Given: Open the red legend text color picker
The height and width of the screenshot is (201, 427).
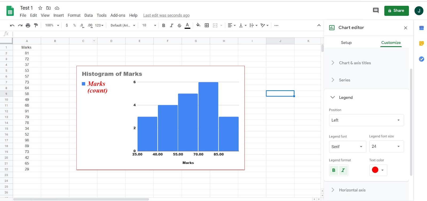Looking at the screenshot, I should point(378,170).
